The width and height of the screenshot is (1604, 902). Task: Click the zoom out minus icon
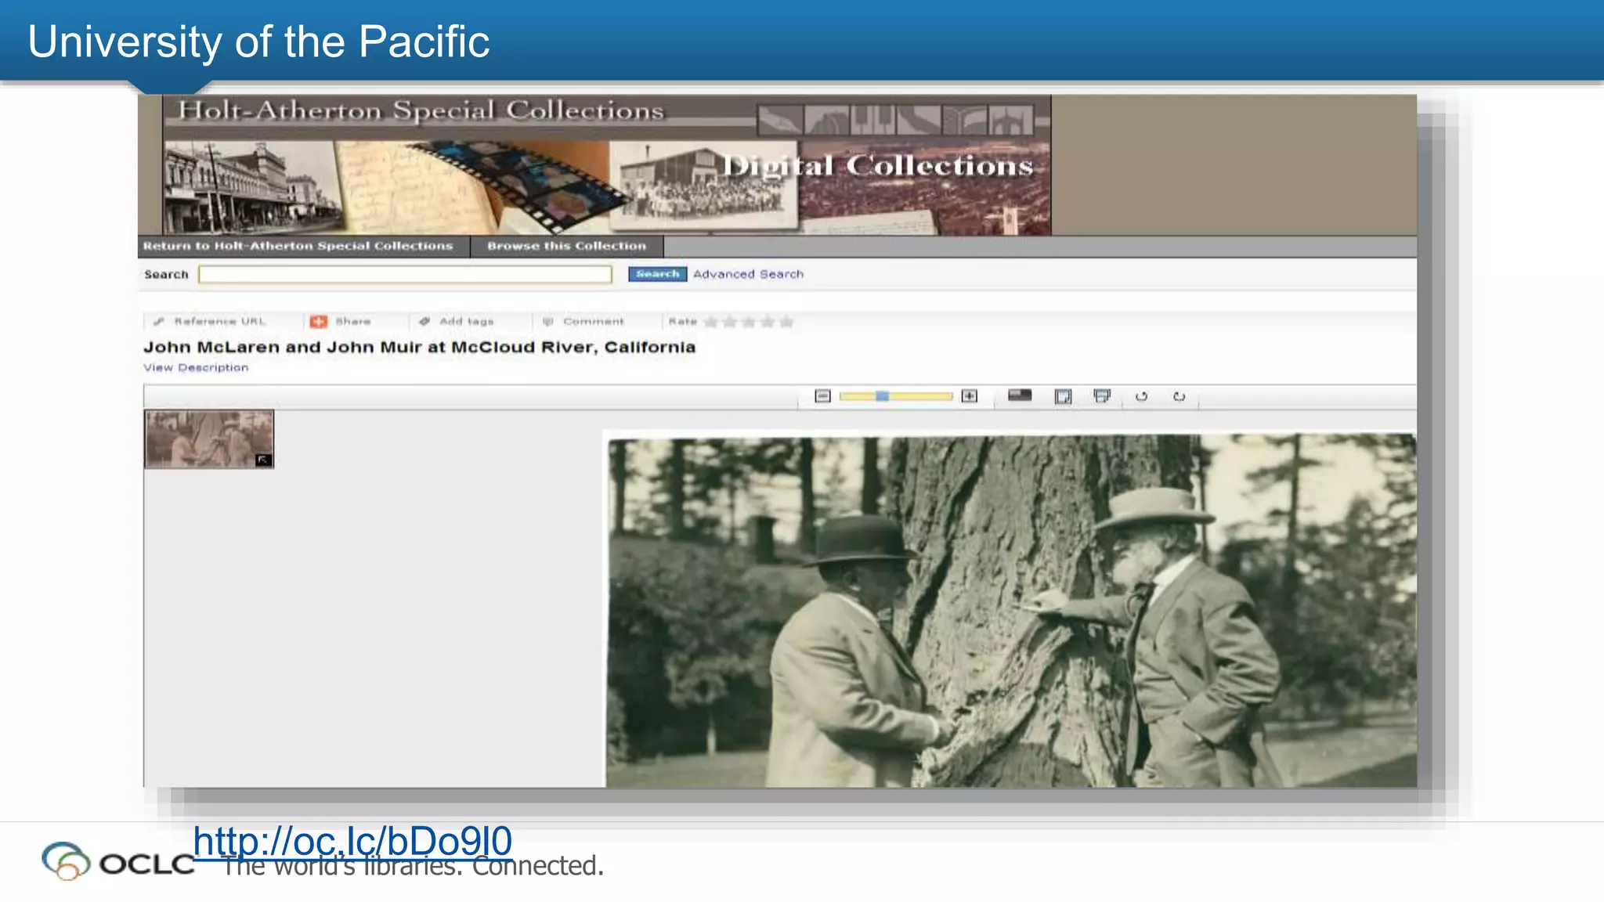pos(822,396)
